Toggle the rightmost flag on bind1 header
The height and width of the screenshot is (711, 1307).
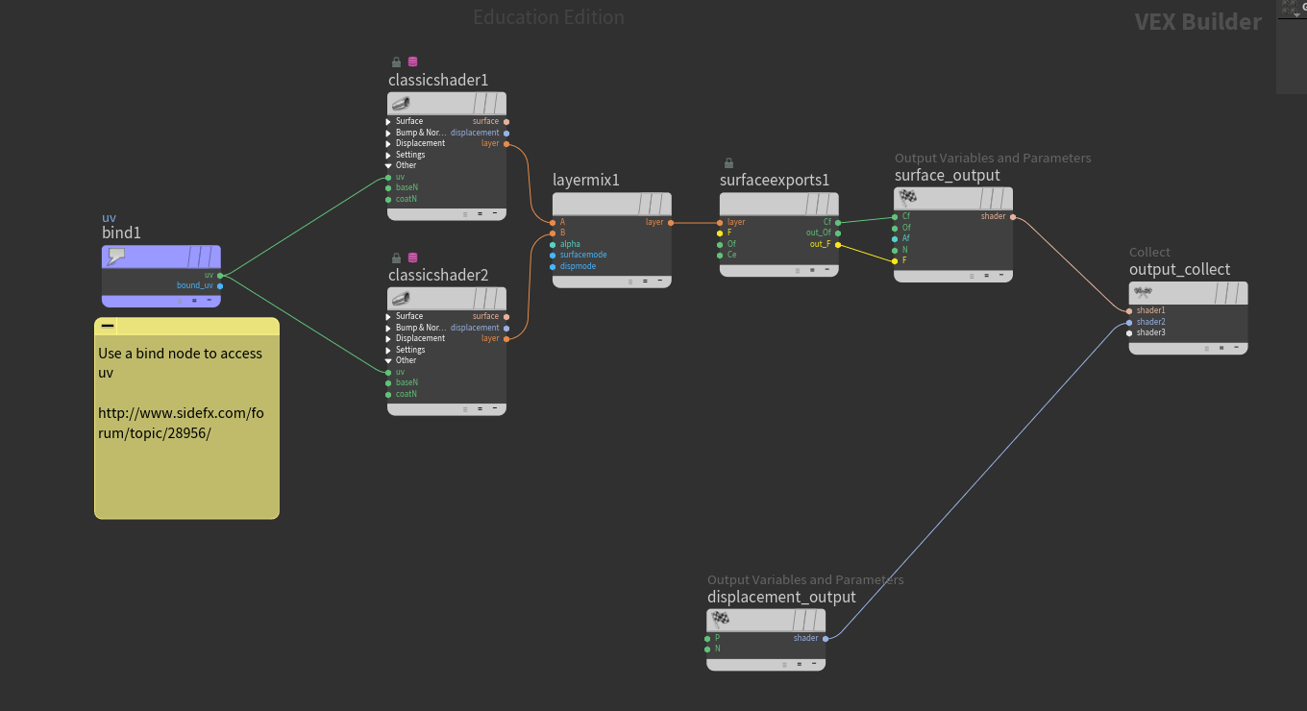[x=211, y=257]
